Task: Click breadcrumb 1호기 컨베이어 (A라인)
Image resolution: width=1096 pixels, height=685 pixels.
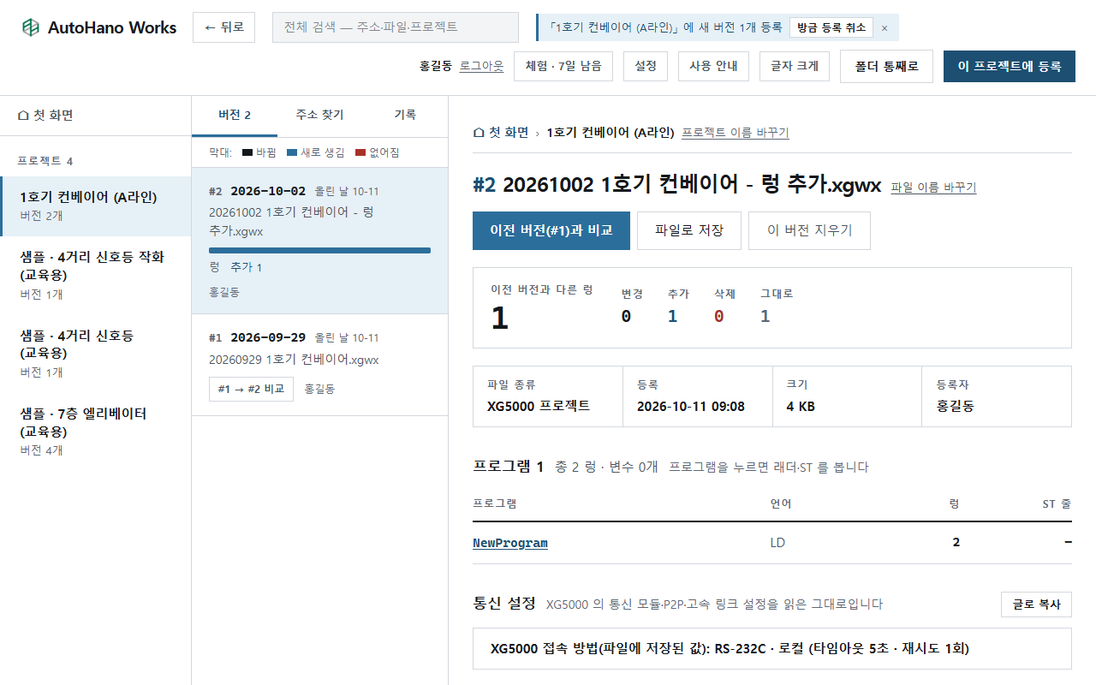Action: click(x=609, y=133)
